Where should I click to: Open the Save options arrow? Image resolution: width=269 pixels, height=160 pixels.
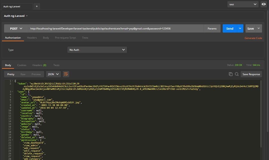259,29
